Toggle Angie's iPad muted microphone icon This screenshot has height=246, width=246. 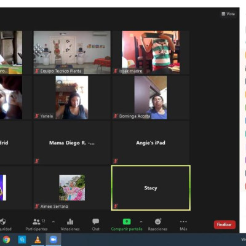116,161
